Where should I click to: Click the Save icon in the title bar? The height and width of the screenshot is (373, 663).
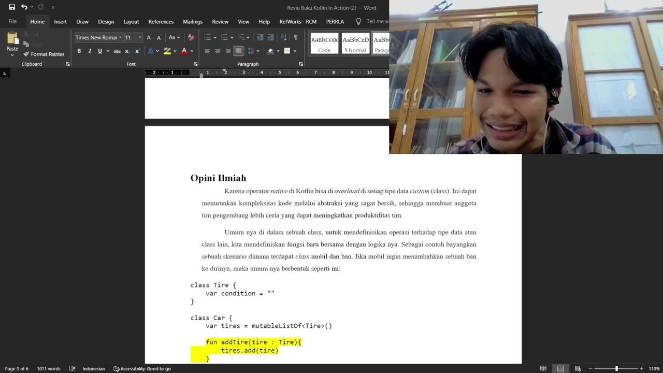point(12,7)
